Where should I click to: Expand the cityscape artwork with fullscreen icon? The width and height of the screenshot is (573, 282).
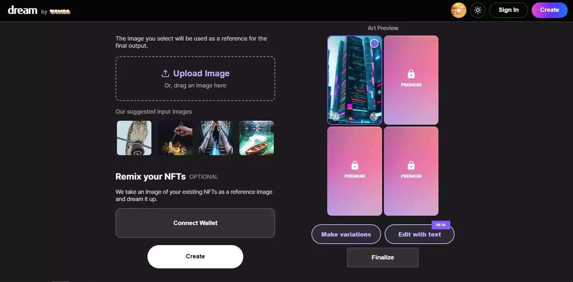point(374,116)
